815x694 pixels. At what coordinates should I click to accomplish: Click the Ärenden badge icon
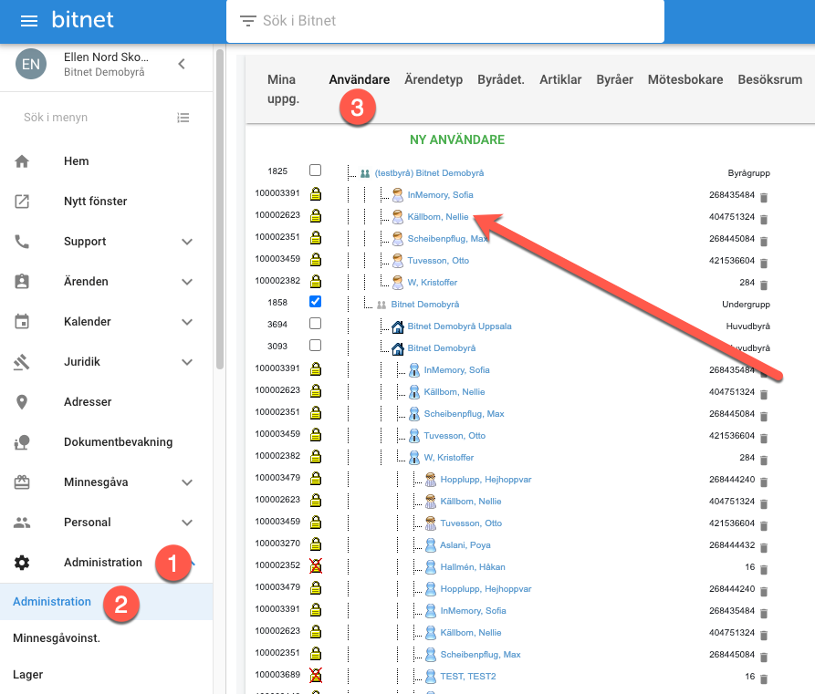tap(22, 282)
